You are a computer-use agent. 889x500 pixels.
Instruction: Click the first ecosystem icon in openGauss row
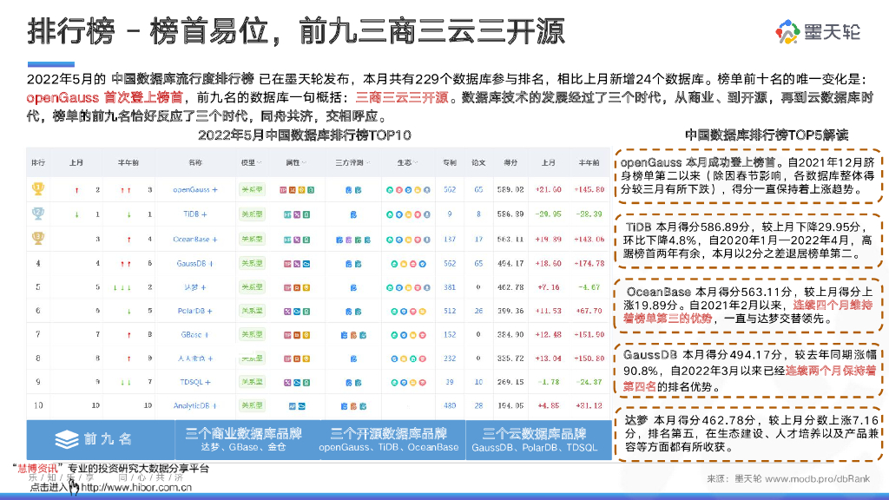pos(390,190)
